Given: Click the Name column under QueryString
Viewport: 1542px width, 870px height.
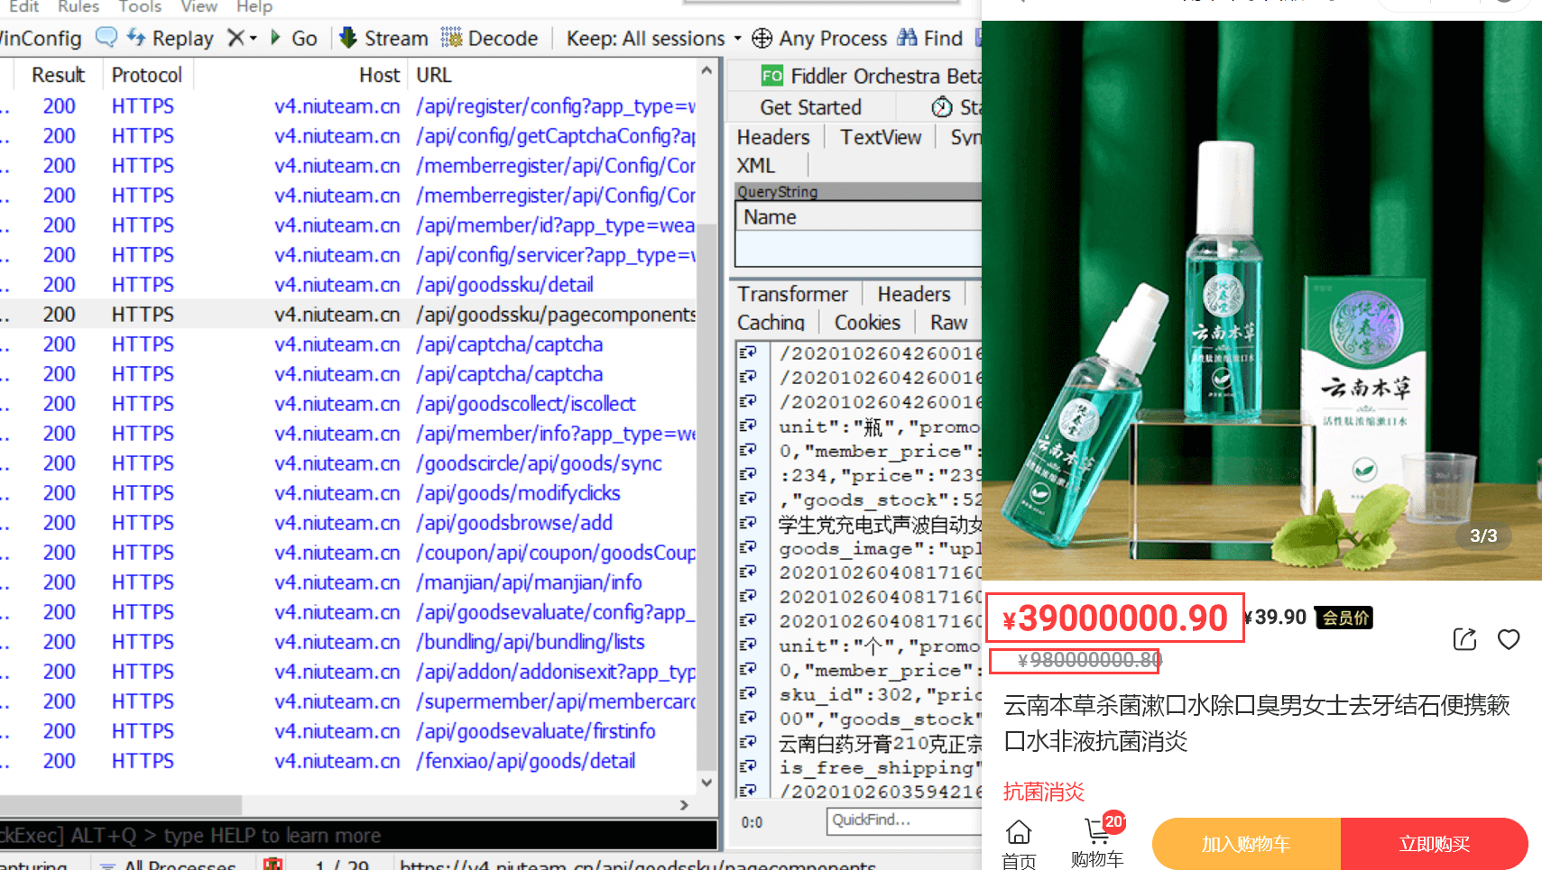Looking at the screenshot, I should tap(858, 217).
